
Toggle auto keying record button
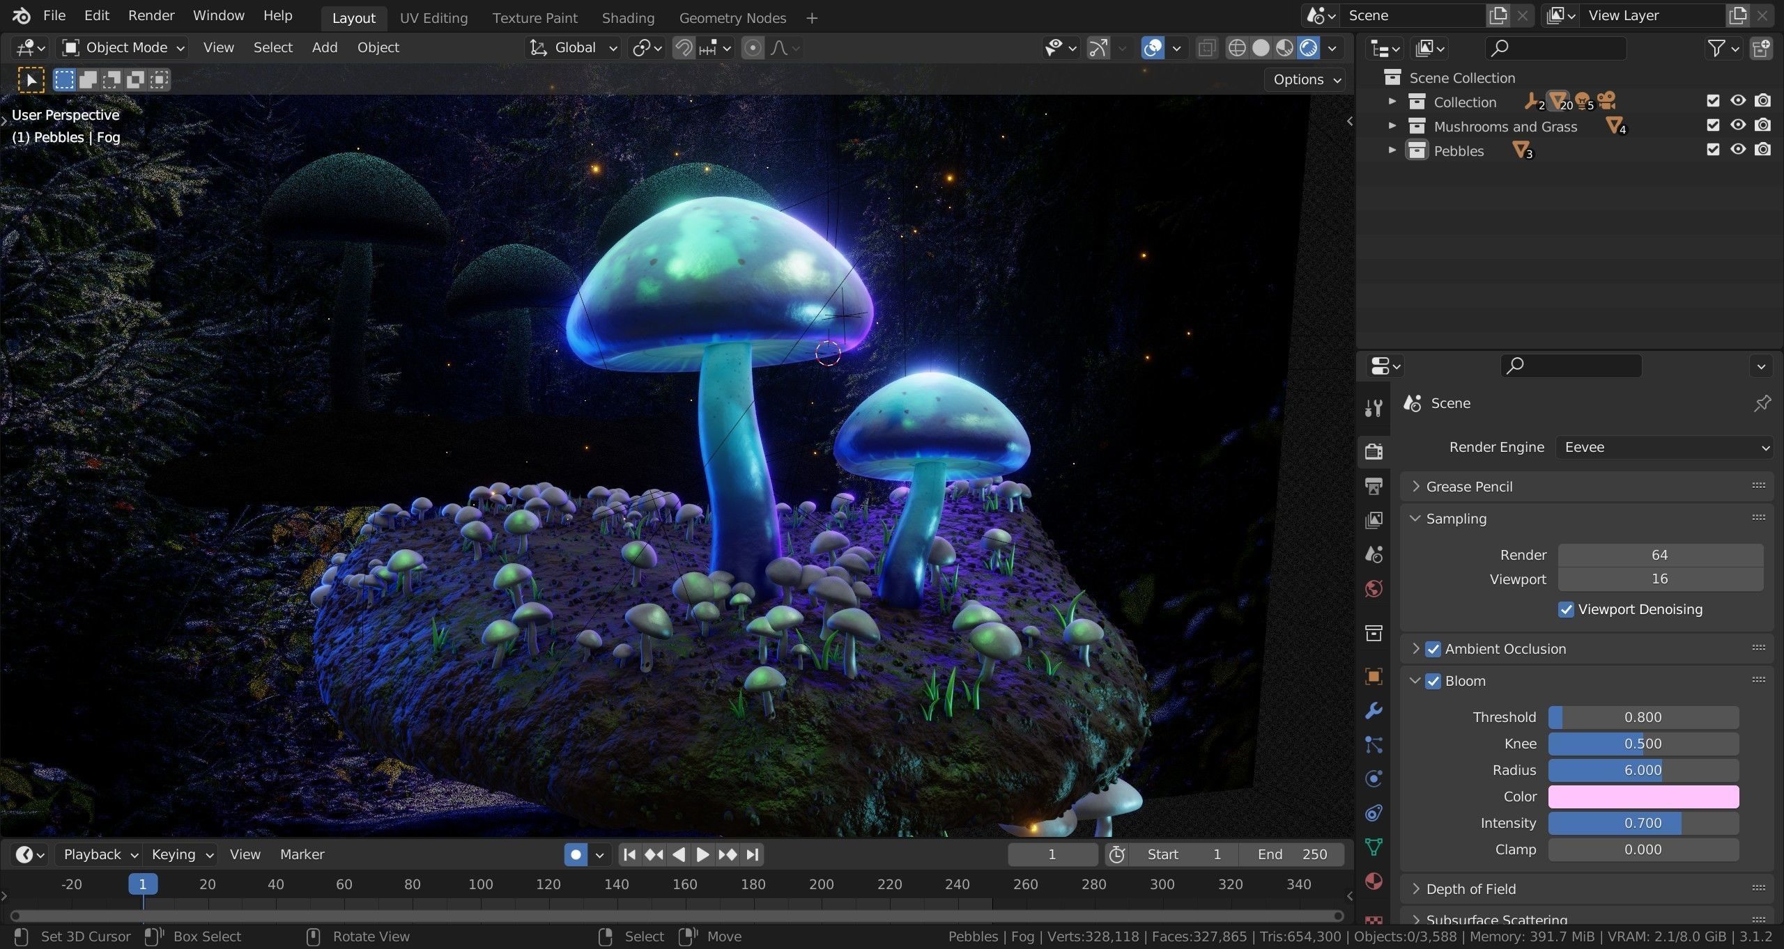(576, 854)
